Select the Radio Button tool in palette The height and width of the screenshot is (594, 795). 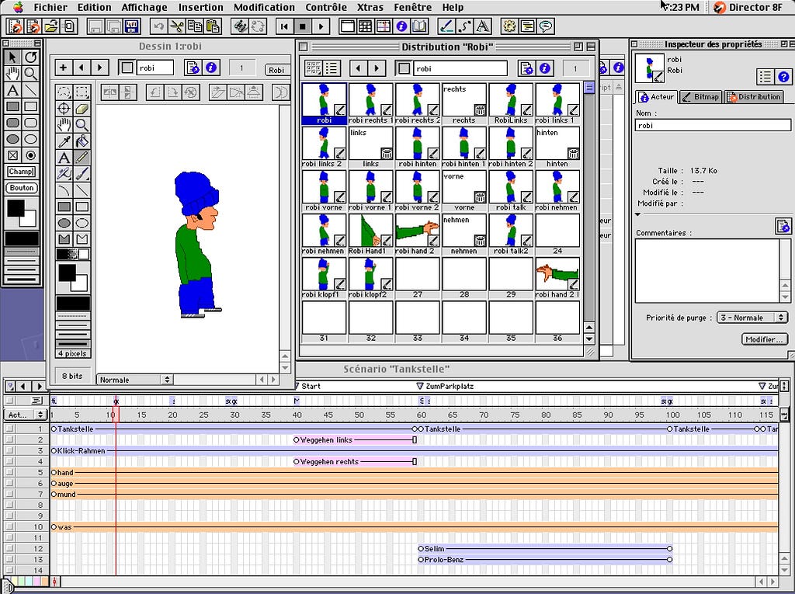tap(31, 155)
